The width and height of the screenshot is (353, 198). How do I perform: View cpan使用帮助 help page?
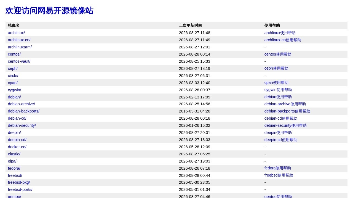[276, 83]
